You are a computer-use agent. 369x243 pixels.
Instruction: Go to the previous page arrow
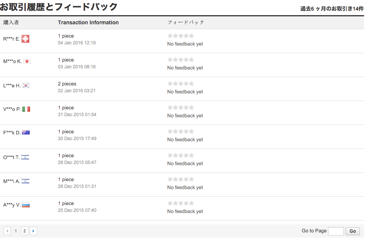point(7,231)
